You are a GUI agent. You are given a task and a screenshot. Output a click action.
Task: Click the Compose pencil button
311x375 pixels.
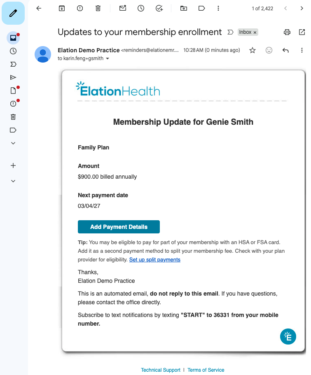13,13
